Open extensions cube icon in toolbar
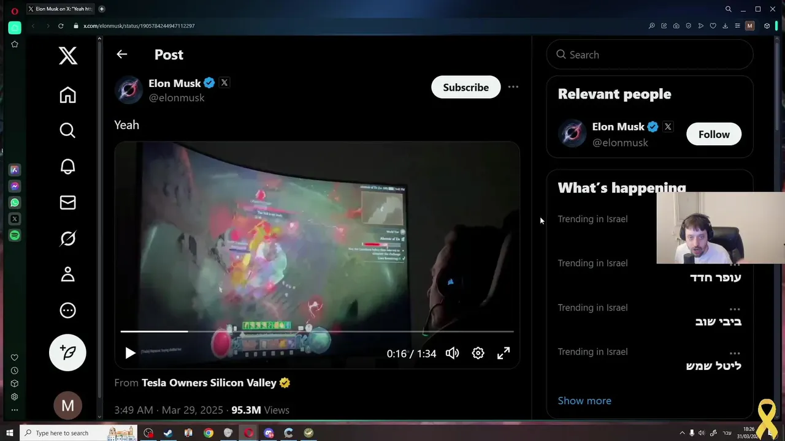The height and width of the screenshot is (441, 785). coord(767,26)
